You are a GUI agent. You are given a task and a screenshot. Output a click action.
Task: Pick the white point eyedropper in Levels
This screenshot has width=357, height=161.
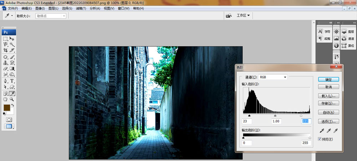tap(335, 131)
